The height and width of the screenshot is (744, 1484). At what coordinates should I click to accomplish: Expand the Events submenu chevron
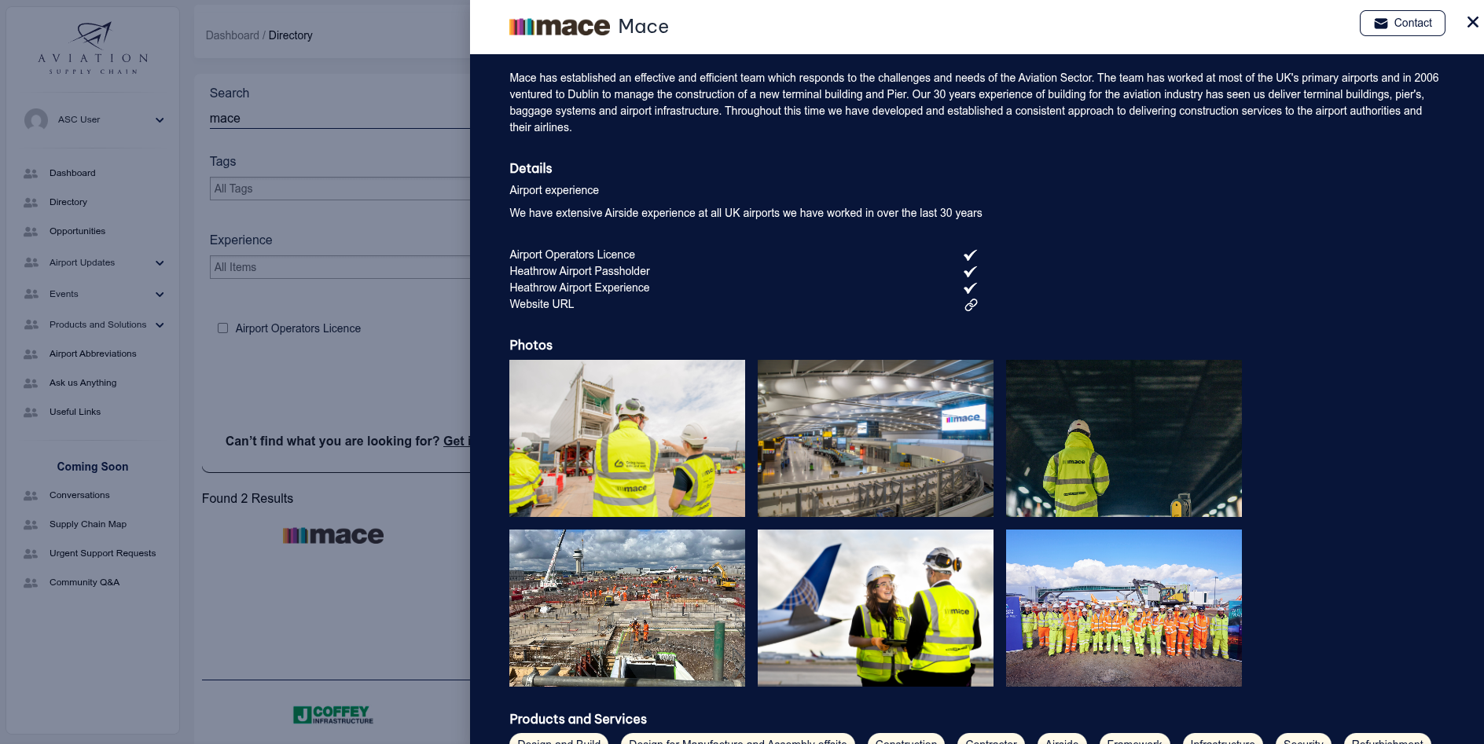click(x=160, y=295)
